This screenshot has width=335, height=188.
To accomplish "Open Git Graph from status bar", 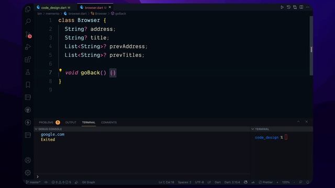I will (x=88, y=182).
